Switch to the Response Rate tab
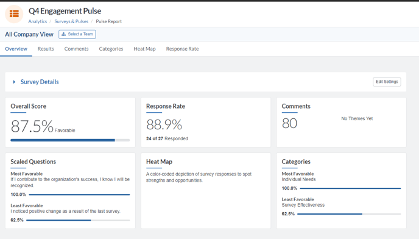This screenshot has height=239, width=419. [182, 49]
